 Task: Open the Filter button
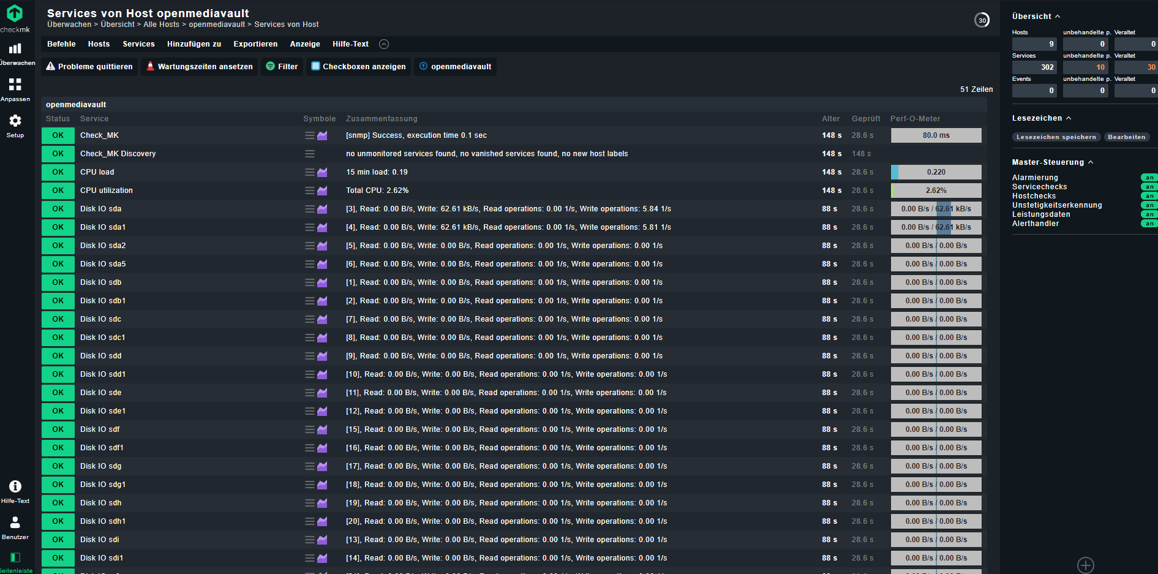click(282, 67)
